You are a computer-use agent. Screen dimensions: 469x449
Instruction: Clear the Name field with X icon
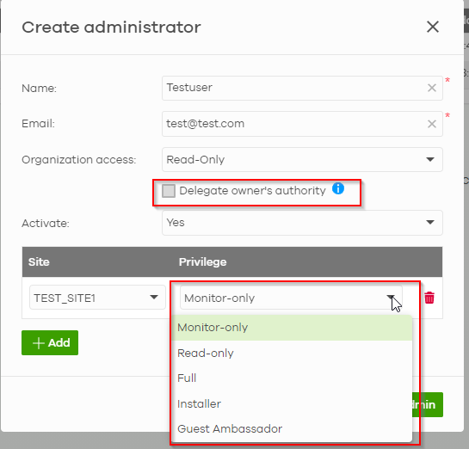tap(432, 88)
